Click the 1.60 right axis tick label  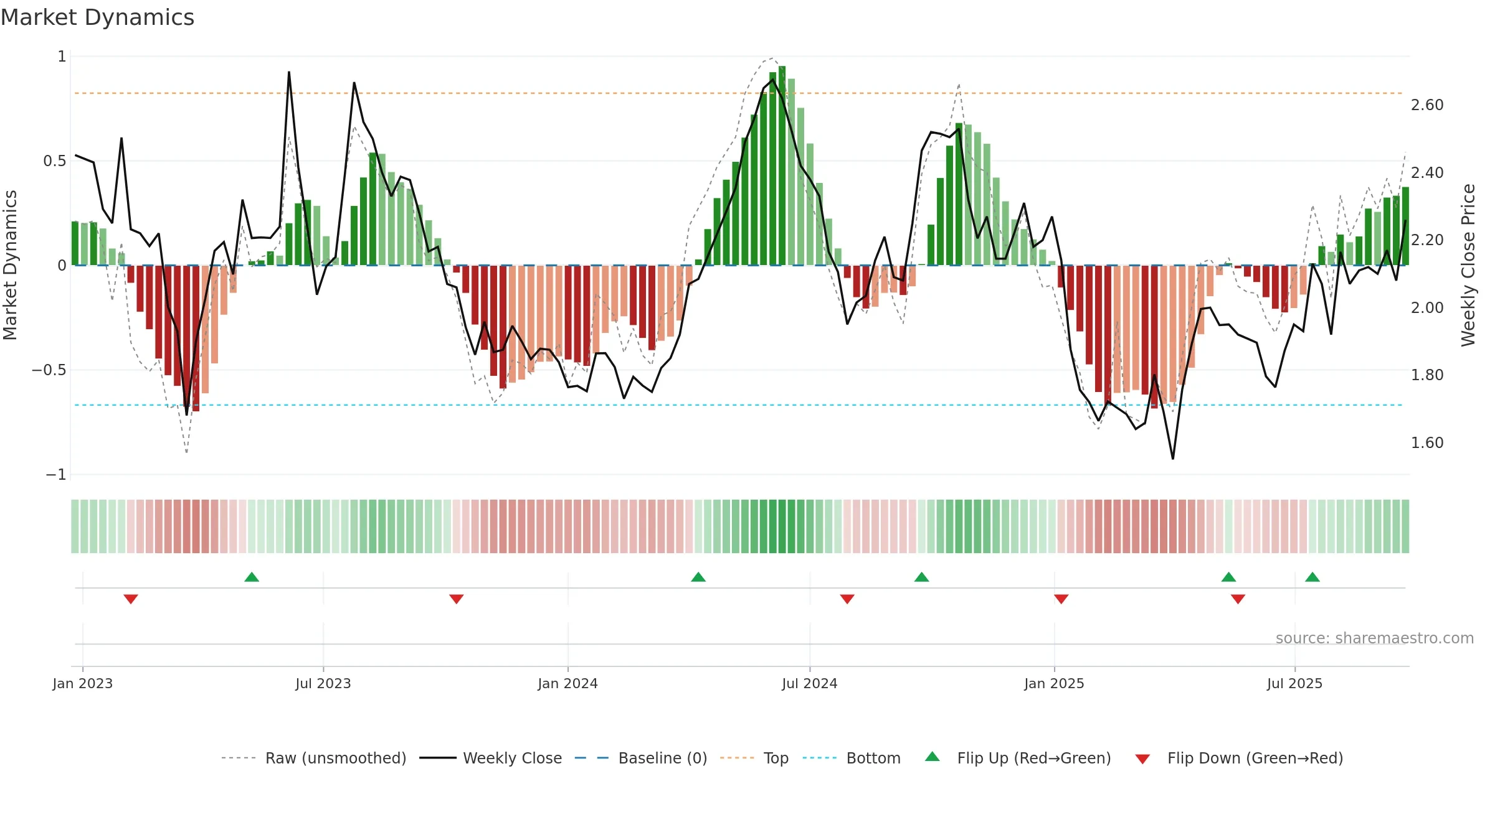tap(1427, 442)
